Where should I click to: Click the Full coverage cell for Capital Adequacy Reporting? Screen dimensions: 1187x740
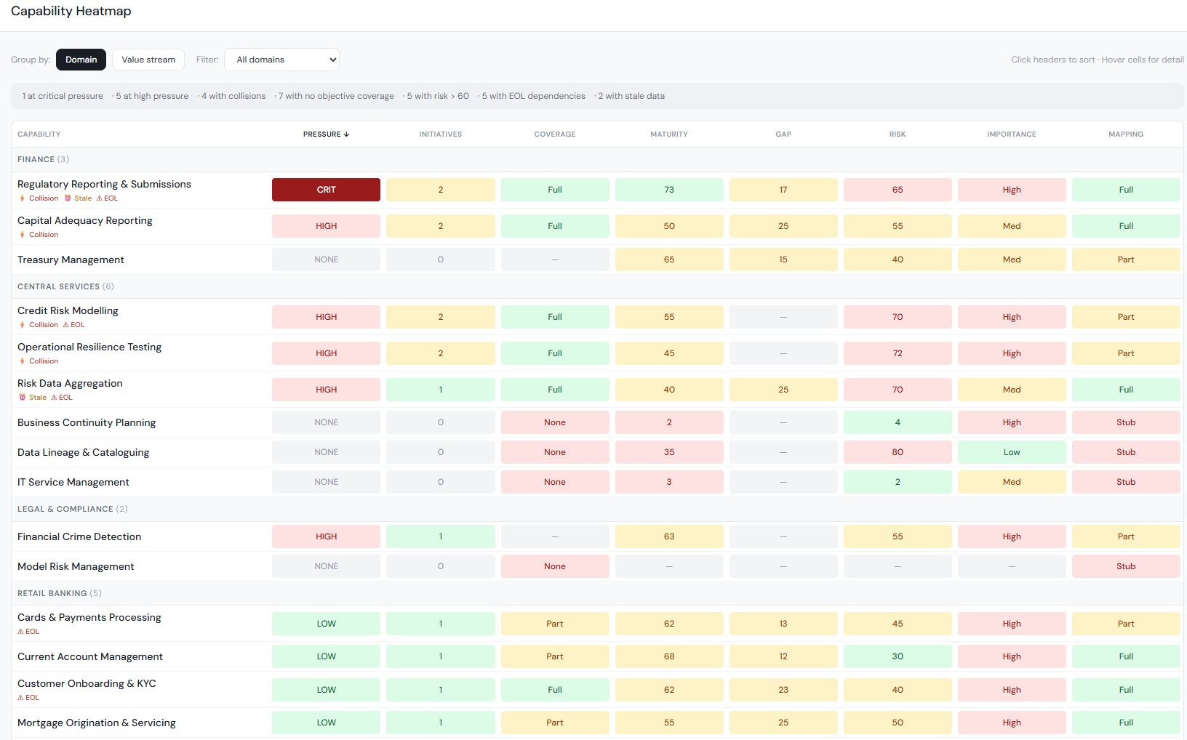click(x=554, y=225)
